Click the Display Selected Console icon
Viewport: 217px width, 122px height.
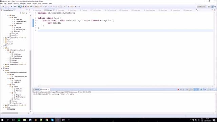(x=204, y=89)
